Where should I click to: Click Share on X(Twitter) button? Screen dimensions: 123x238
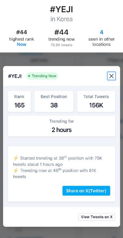(x=86, y=191)
